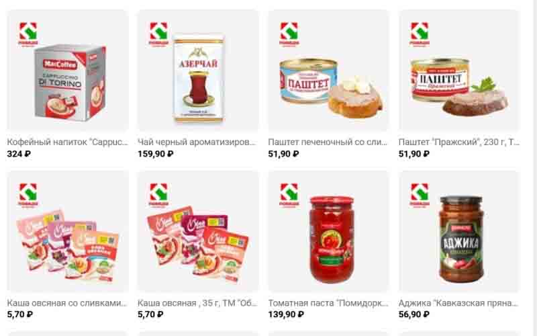Open the 'Аджика Кавказская пряна...' title link
The image size is (537, 336).
458,303
